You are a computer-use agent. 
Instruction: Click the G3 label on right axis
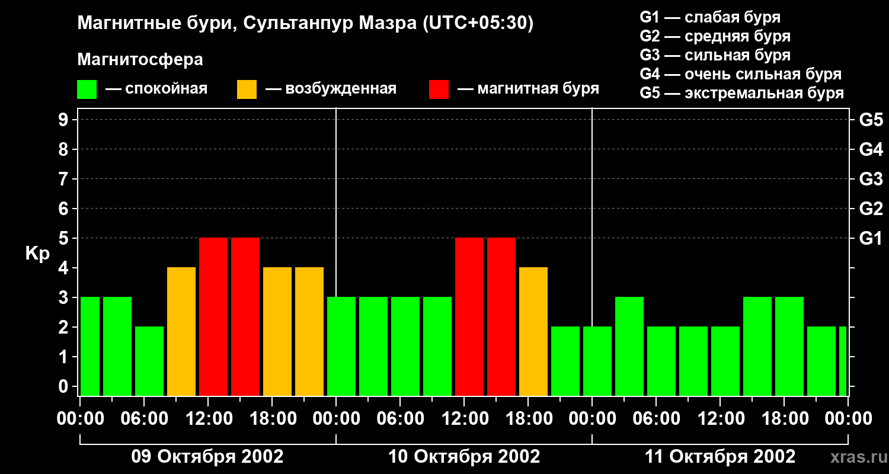[871, 180]
